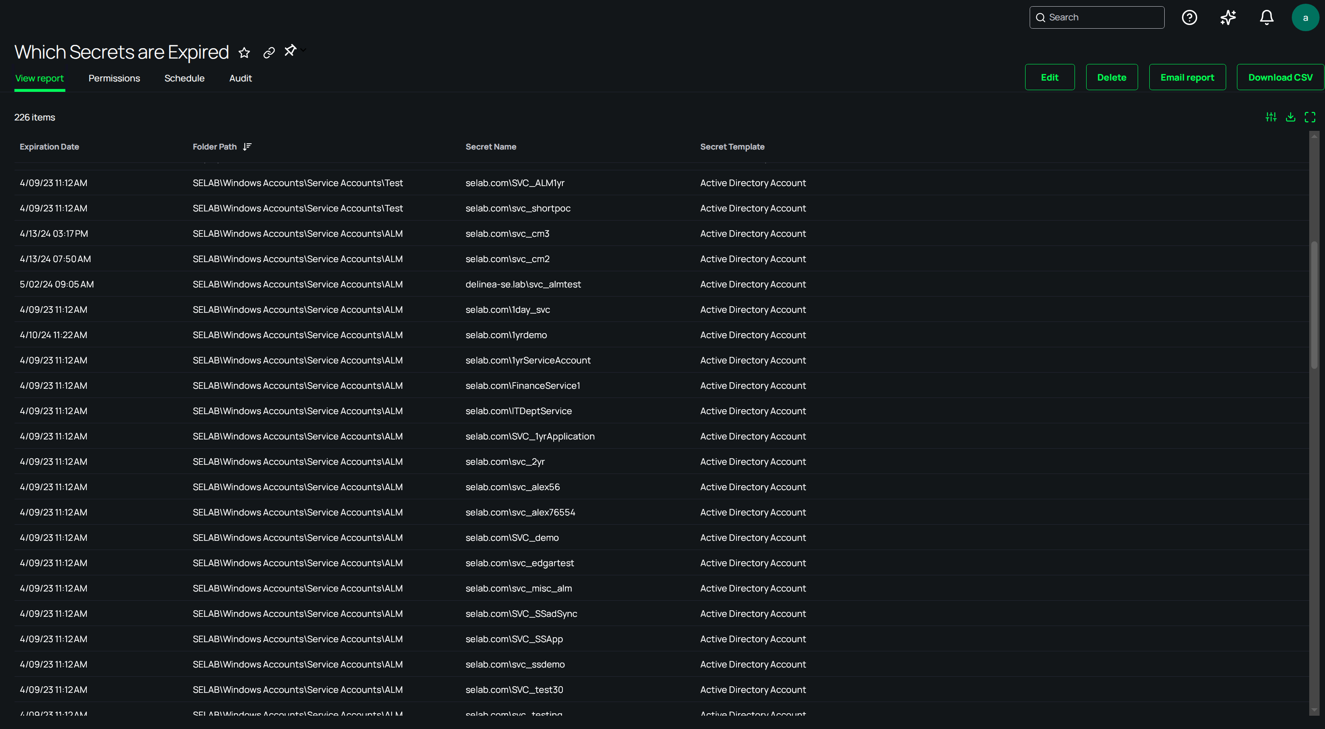
Task: Switch to the Schedule tab
Action: (184, 78)
